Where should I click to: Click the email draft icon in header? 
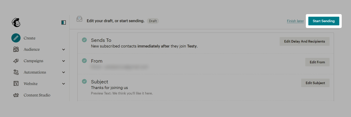pos(79,19)
